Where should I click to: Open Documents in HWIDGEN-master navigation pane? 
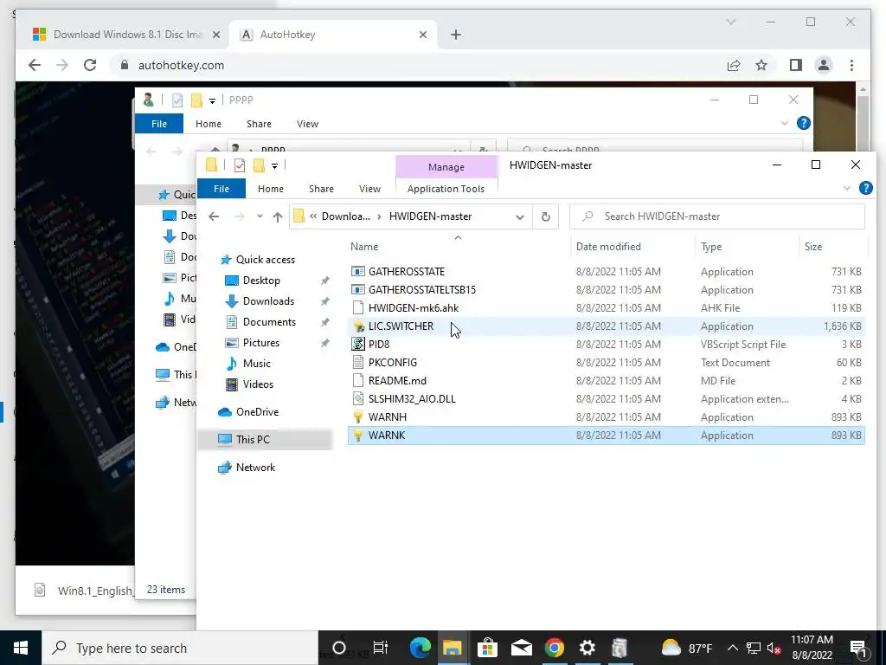pyautogui.click(x=269, y=322)
